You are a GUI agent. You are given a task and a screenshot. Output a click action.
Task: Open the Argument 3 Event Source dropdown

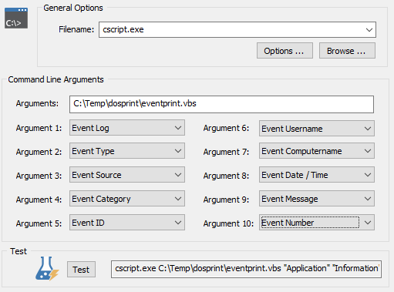(127, 175)
